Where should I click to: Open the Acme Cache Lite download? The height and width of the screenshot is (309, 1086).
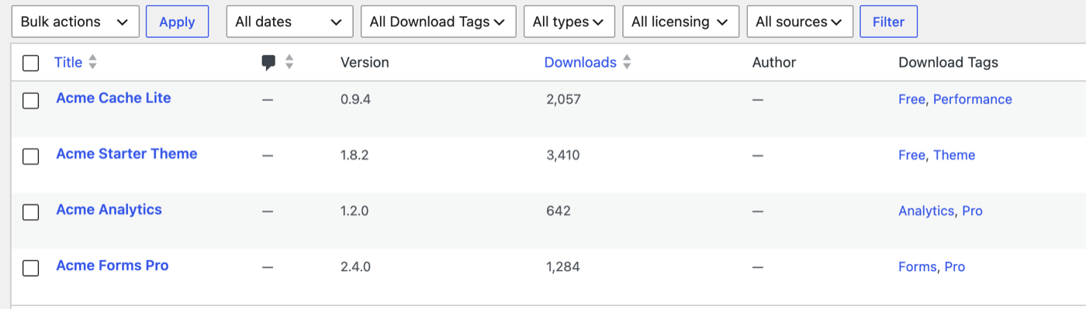click(113, 98)
